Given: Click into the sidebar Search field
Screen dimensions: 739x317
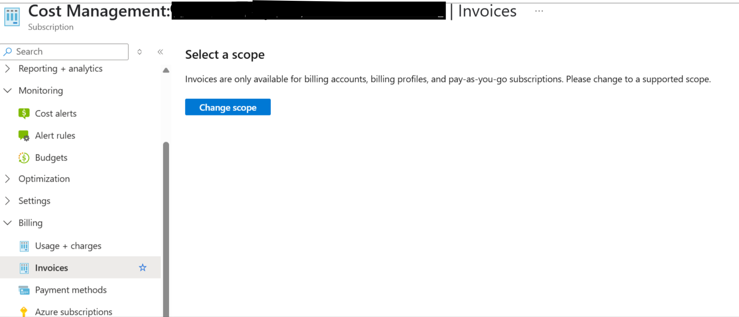Looking at the screenshot, I should (x=64, y=52).
